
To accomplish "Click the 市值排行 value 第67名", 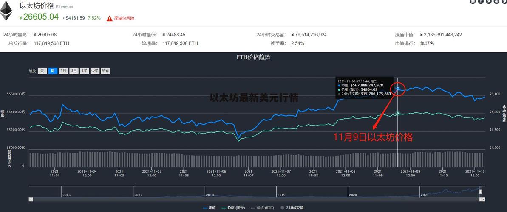I will tap(427, 43).
